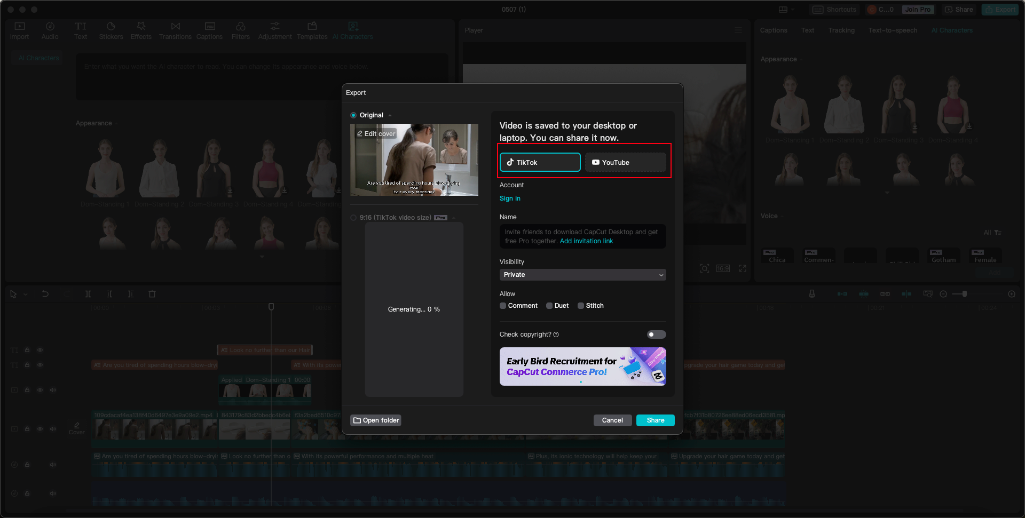Open the select tool dropdown arrow
Image resolution: width=1025 pixels, height=518 pixels.
26,294
